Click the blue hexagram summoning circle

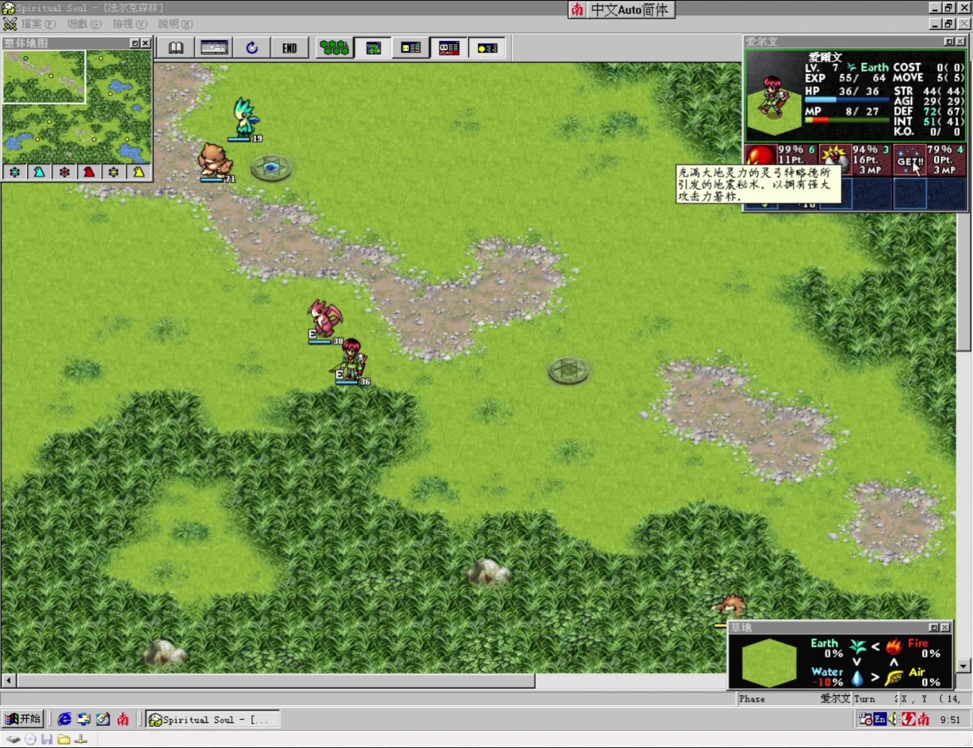(x=271, y=168)
